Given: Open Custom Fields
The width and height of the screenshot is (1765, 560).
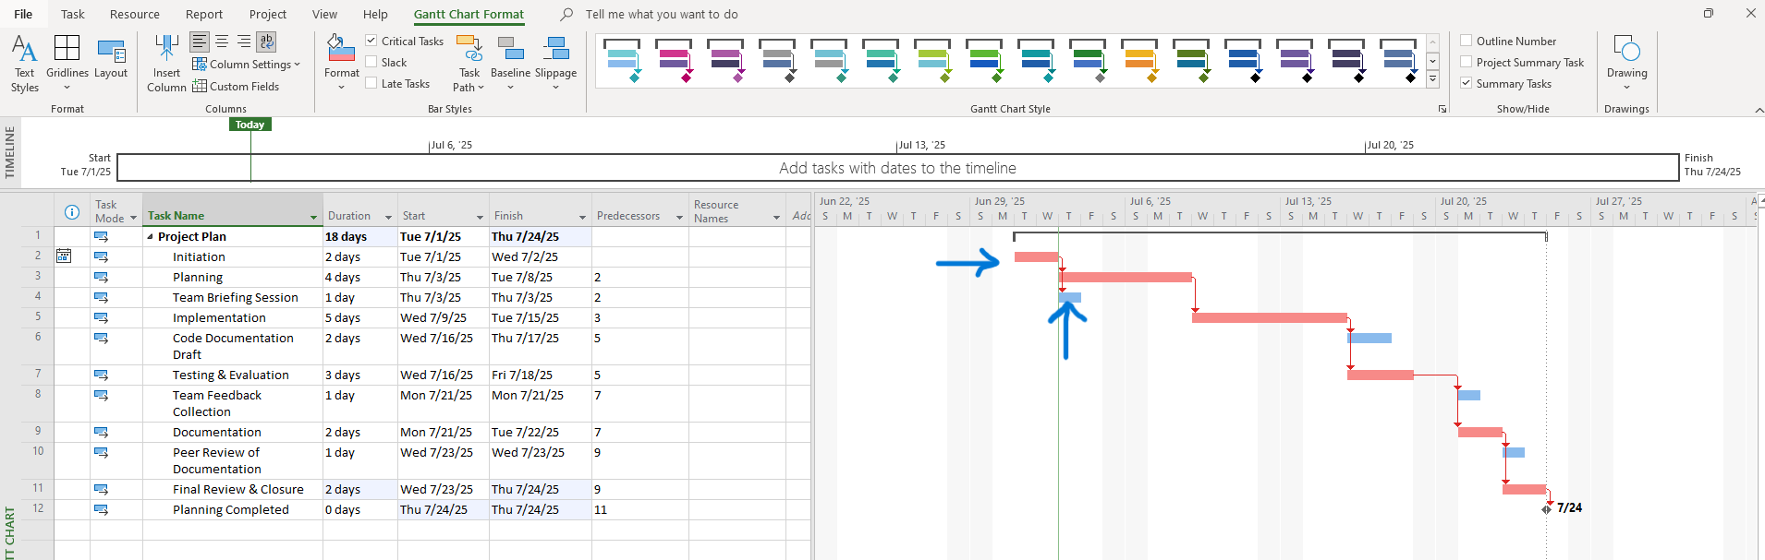Looking at the screenshot, I should (236, 86).
